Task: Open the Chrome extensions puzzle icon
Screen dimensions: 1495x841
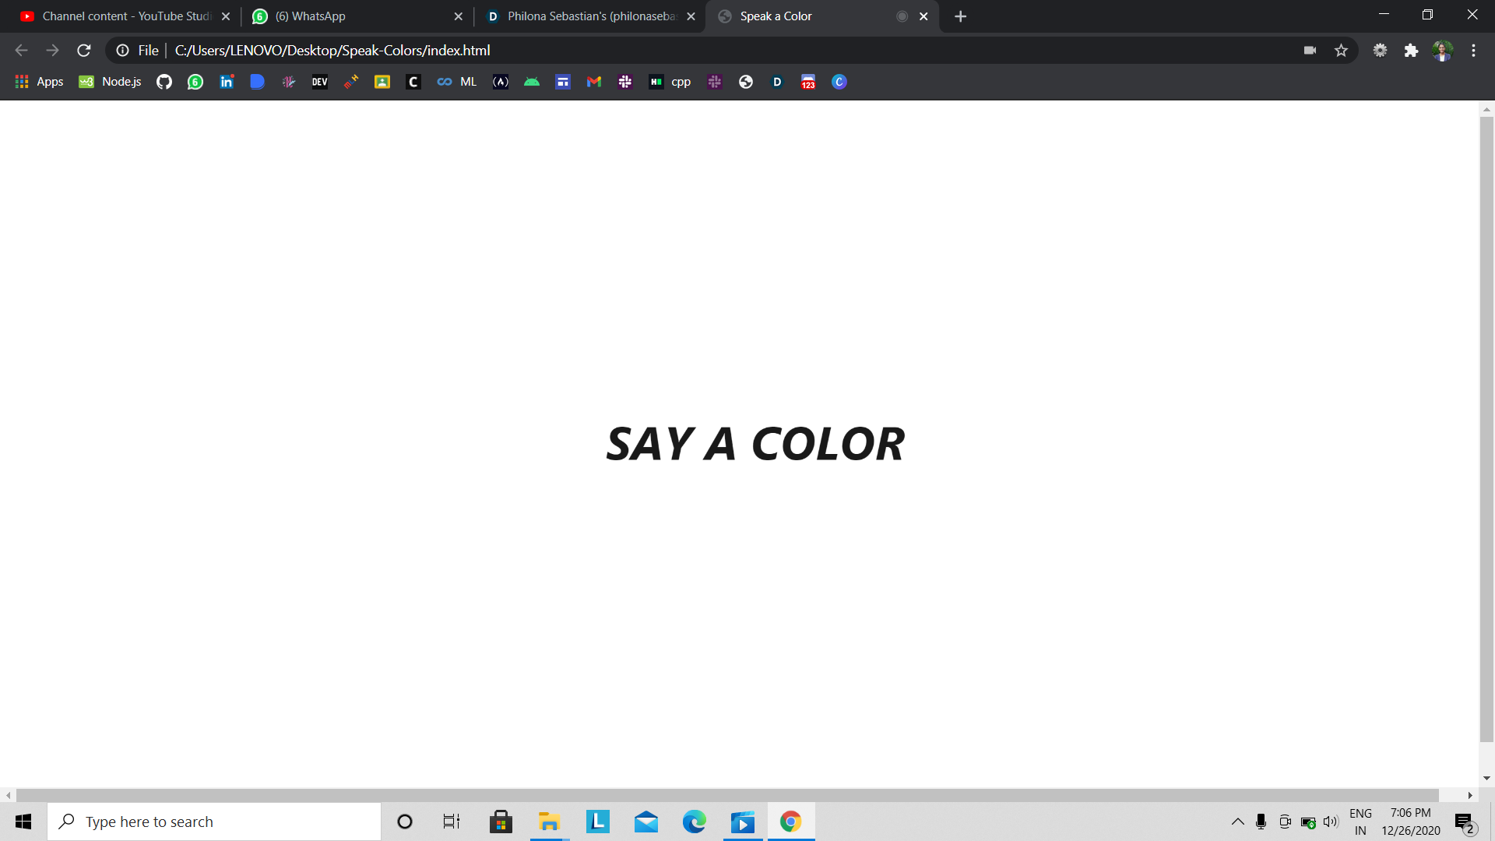Action: (x=1411, y=51)
